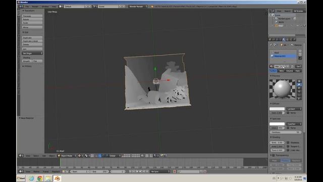Toggle the Cubic Interpolation checkbox
The height and width of the screenshot is (182, 323).
coord(288,150)
